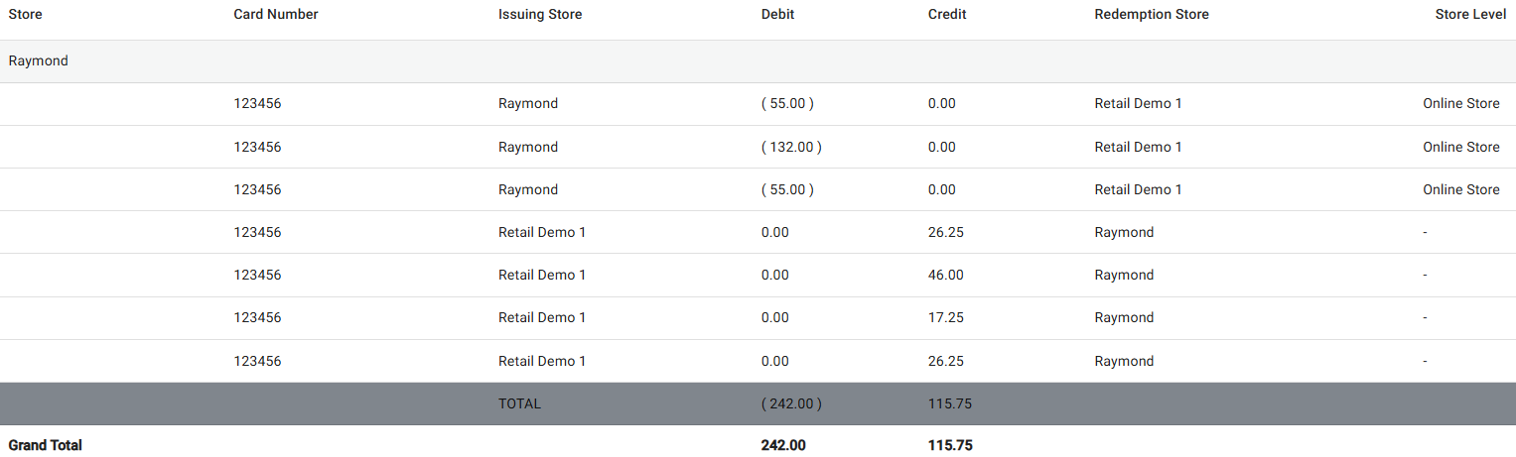Click the 17.25 credit value
Image resolution: width=1516 pixels, height=457 pixels.
click(945, 317)
